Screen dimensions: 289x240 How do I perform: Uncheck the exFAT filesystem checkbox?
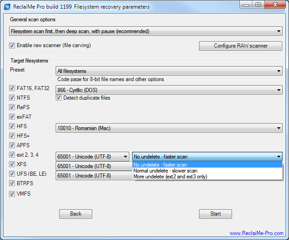coord(12,117)
